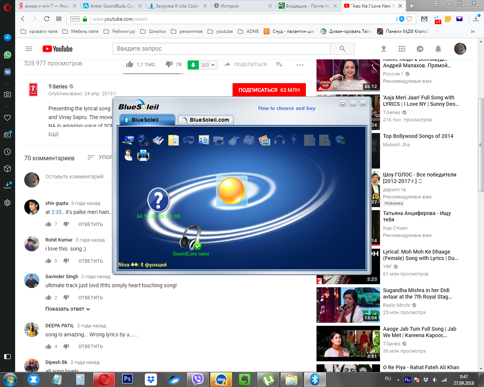Switch to Загрузка K-Lite Codec tab
Image resolution: width=484 pixels, height=387 pixels.
click(178, 6)
